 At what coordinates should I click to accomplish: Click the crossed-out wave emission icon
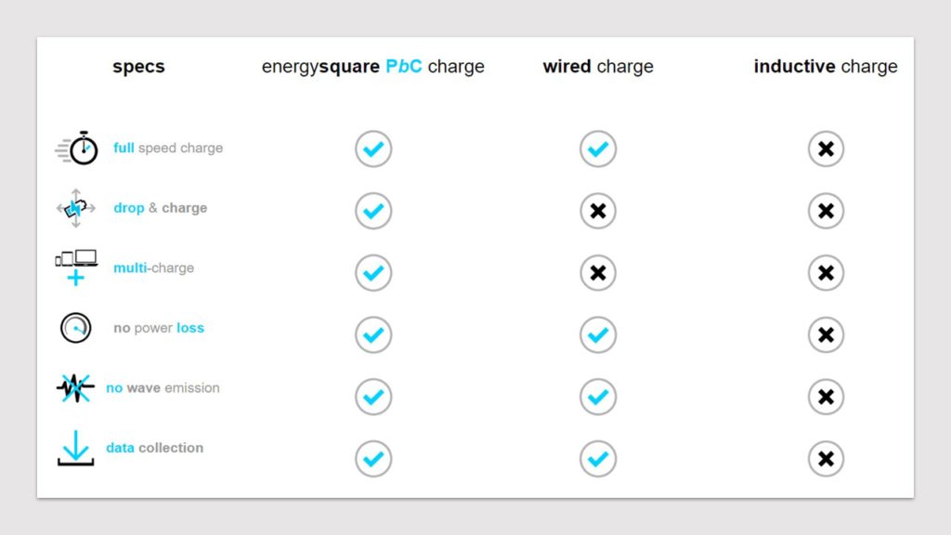pos(75,388)
